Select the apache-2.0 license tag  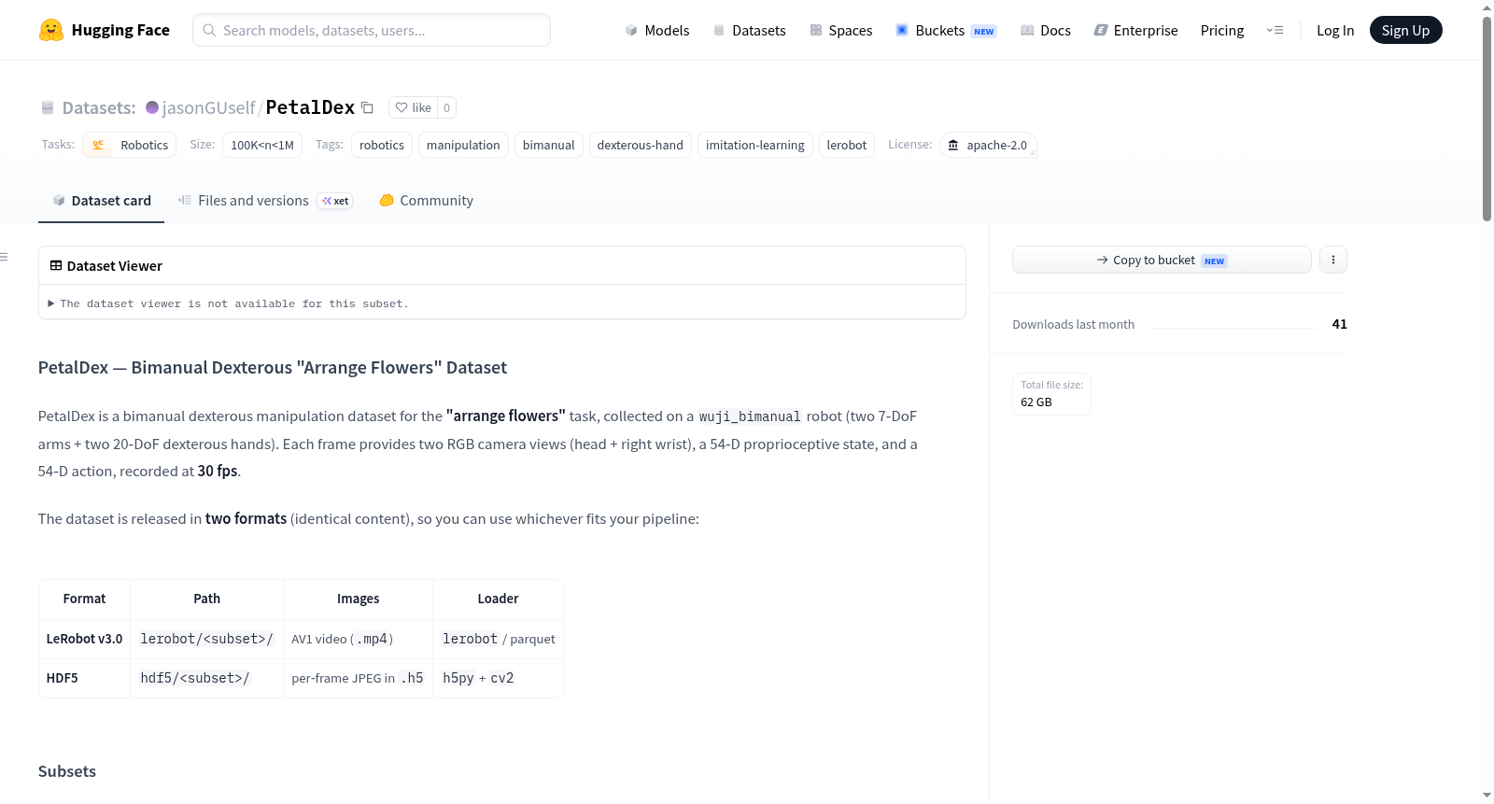988,145
